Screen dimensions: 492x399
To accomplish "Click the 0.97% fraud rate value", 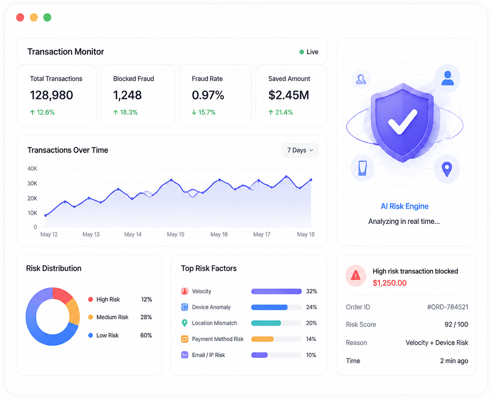I will click(208, 95).
